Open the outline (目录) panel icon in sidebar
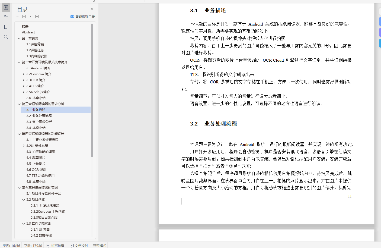This screenshot has height=248, width=381. coord(6,8)
